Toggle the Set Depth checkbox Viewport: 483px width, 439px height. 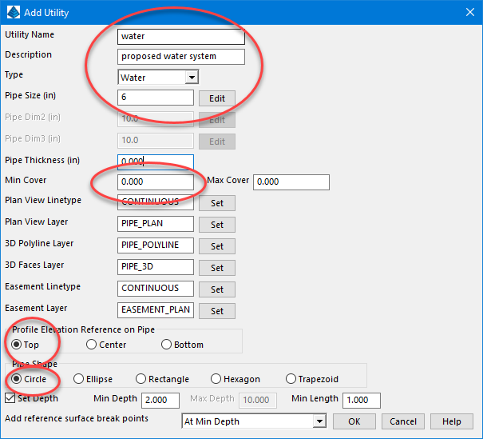[x=10, y=397]
